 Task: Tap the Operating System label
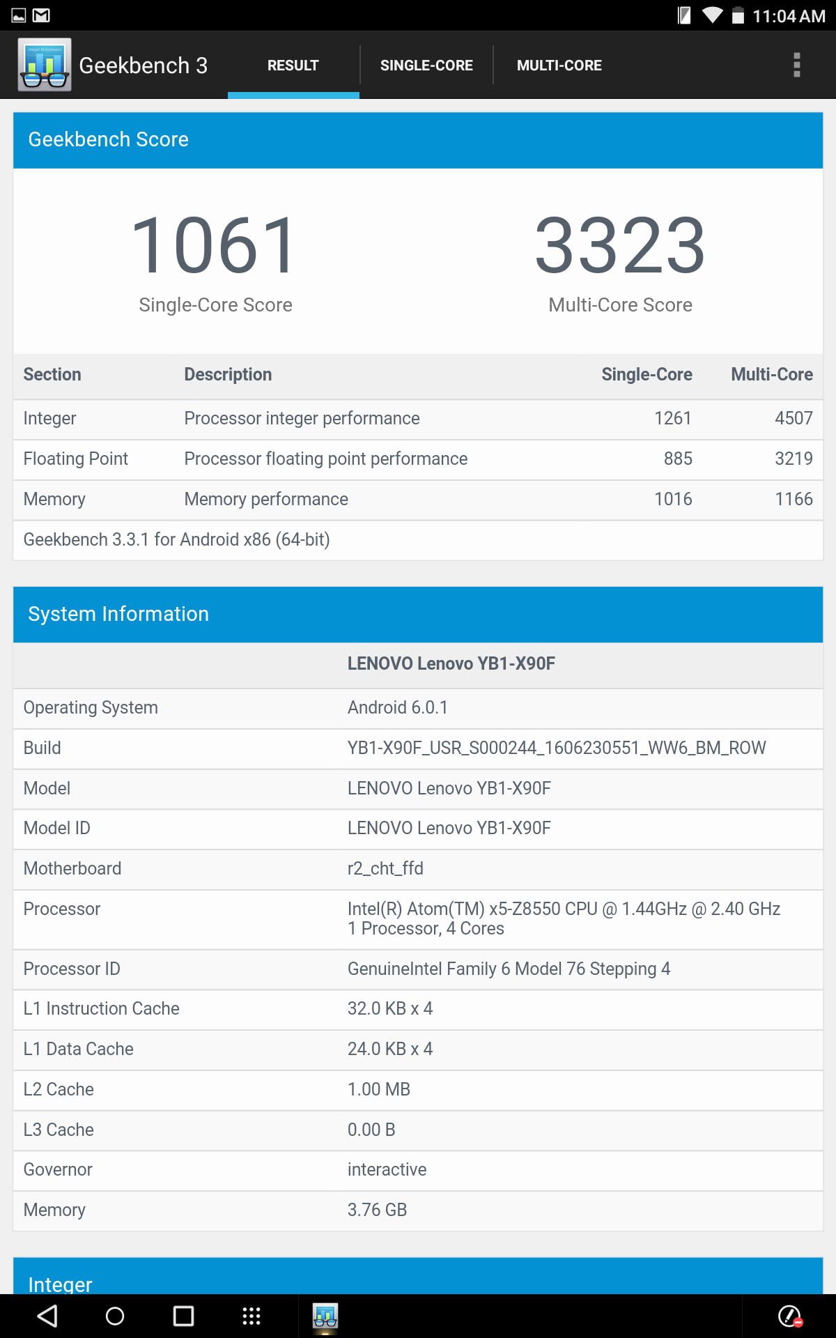(91, 707)
